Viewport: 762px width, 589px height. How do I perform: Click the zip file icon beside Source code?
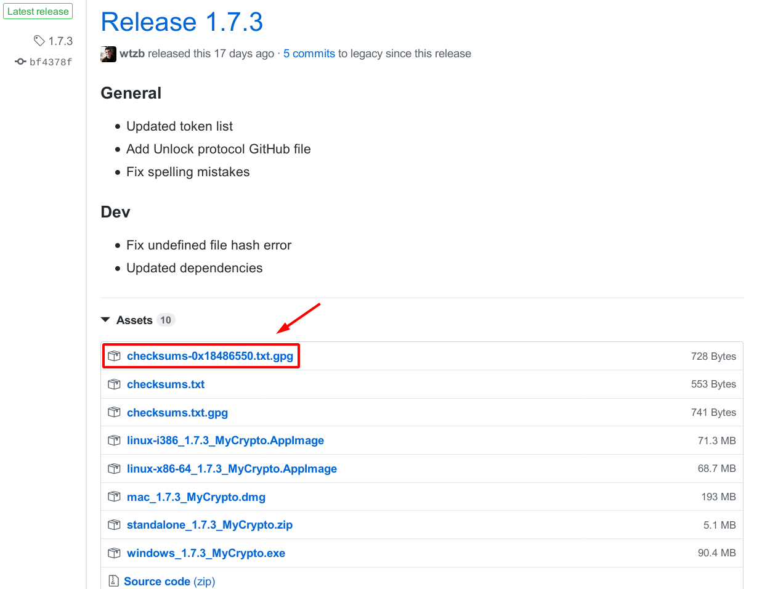(113, 581)
